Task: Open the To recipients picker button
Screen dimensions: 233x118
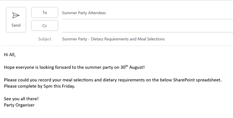Action: [x=45, y=13]
